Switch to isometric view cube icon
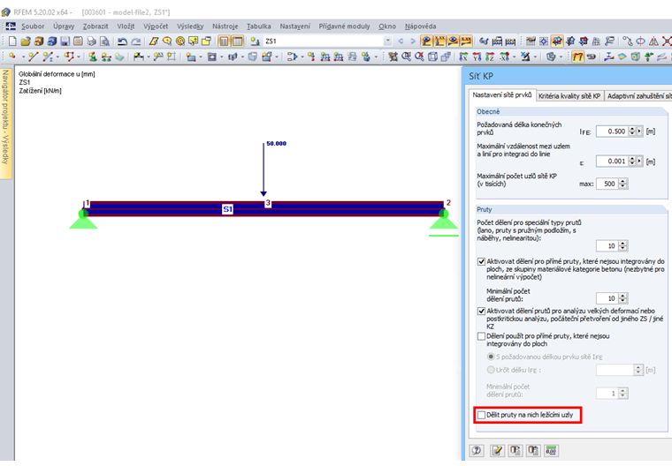 point(433,56)
